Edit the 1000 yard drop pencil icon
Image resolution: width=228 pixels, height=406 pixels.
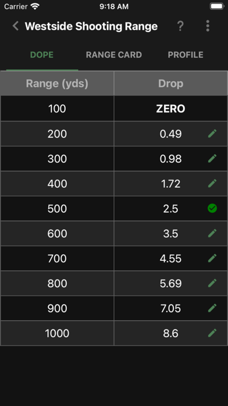coord(212,333)
